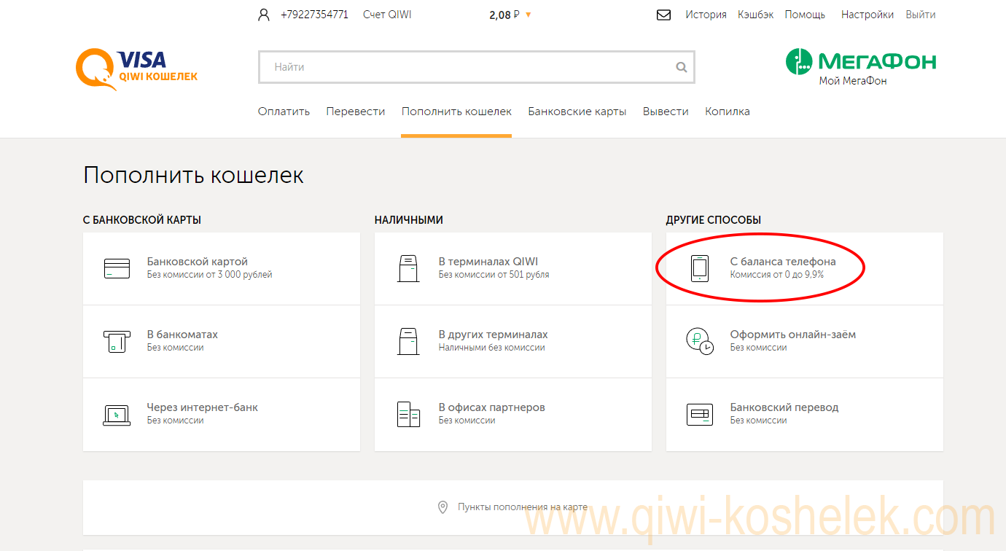Screen dimensions: 1006x551
Task: Click the terminal icon for В терминалах QIWI
Action: pyautogui.click(x=408, y=268)
